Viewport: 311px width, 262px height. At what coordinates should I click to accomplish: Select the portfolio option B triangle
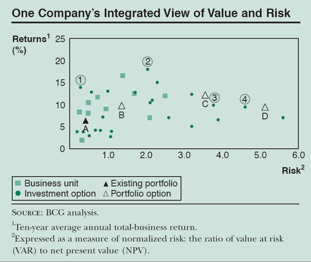[x=122, y=106]
